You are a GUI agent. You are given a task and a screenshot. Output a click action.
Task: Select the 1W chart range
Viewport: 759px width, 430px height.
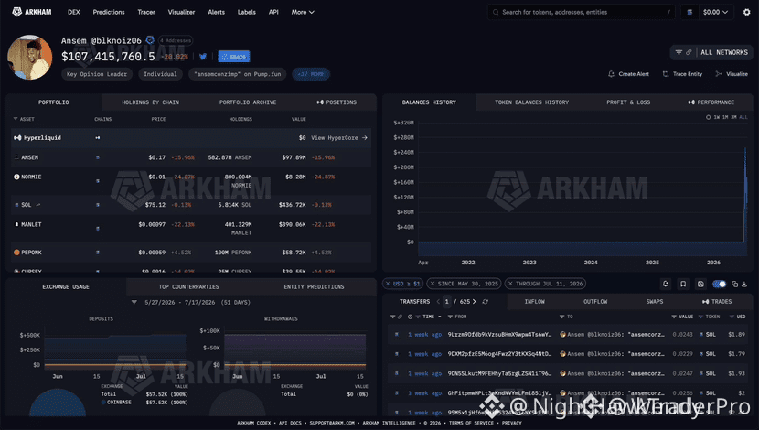tap(717, 117)
